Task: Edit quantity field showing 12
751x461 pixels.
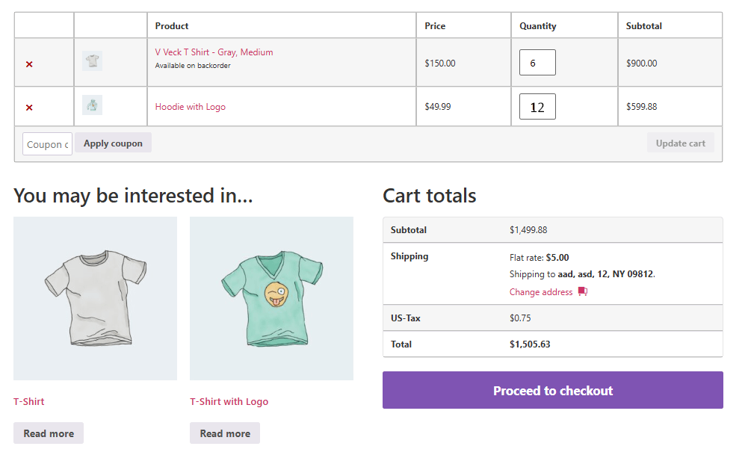Action: click(537, 107)
